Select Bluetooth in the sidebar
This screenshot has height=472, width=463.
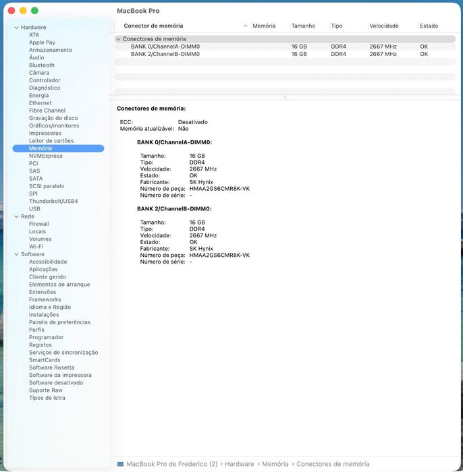point(42,65)
